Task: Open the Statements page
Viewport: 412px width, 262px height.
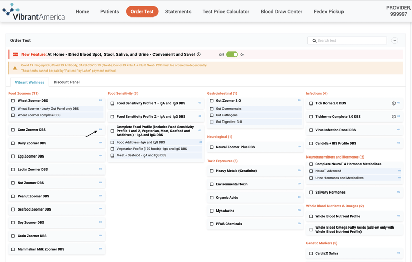Action: click(178, 12)
